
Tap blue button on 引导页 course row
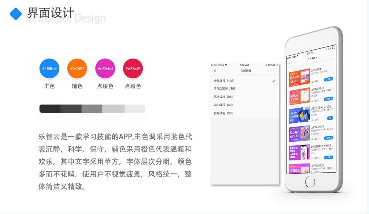[x=328, y=157]
